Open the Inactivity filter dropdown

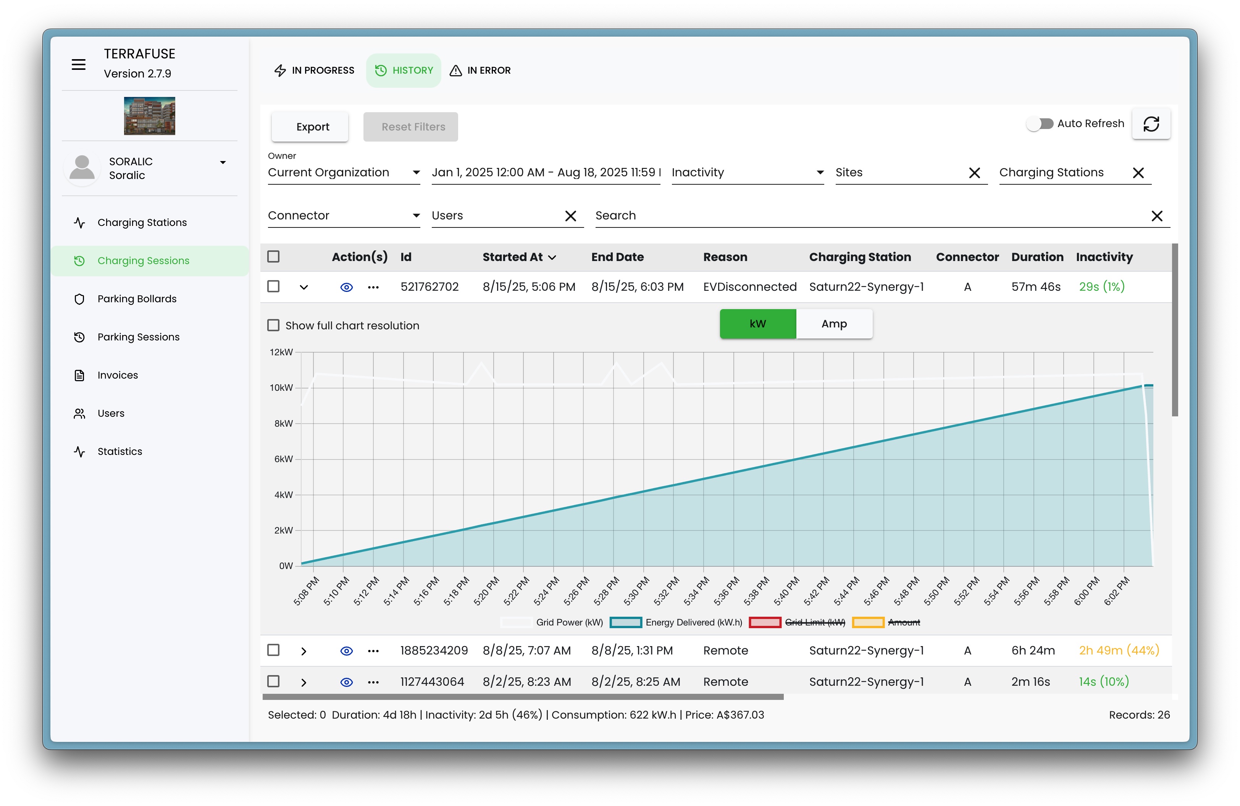(747, 173)
